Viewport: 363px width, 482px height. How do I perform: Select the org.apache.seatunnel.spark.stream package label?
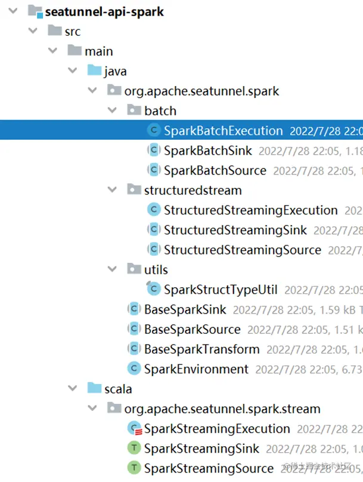[222, 409]
